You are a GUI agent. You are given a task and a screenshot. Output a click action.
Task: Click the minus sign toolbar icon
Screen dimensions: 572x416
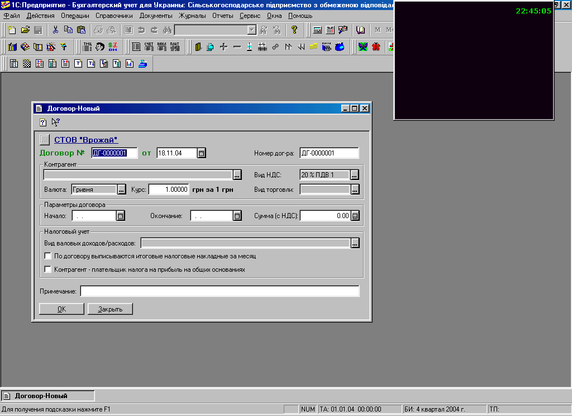point(237,47)
